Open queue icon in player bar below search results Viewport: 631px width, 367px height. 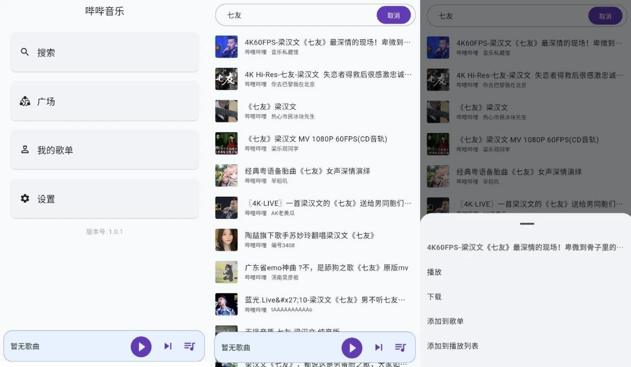(400, 348)
